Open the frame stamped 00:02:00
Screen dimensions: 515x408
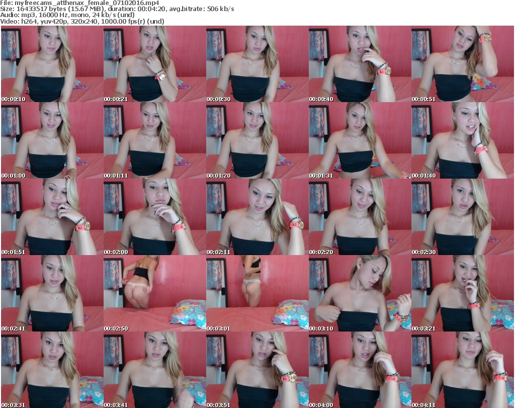(155, 217)
